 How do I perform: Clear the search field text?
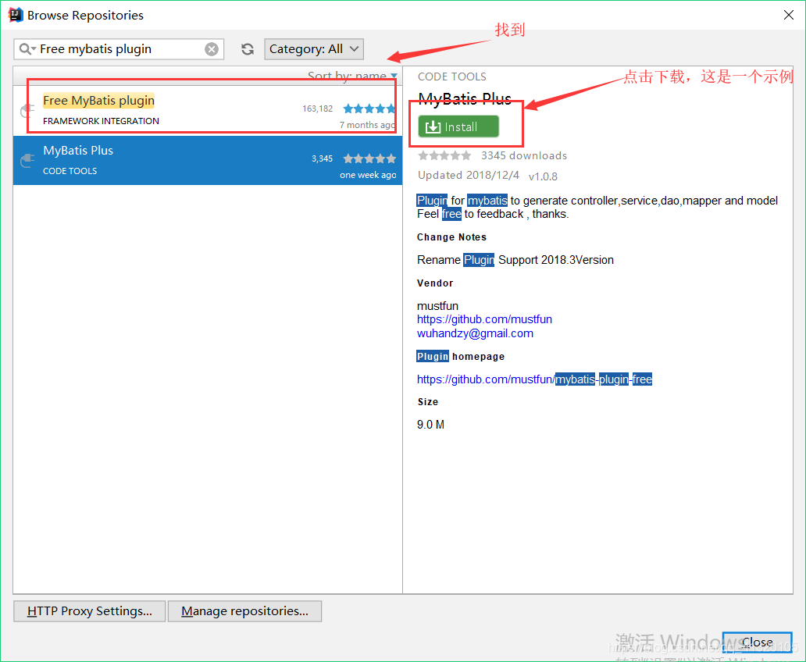click(x=212, y=49)
